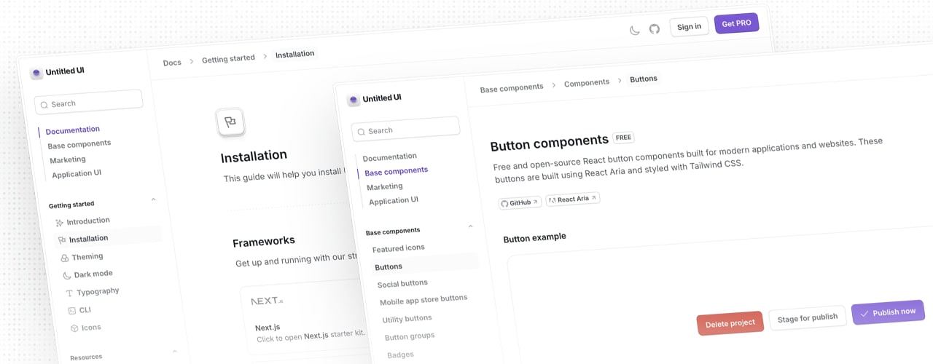Click the Theming palette icon in sidebar

click(65, 258)
